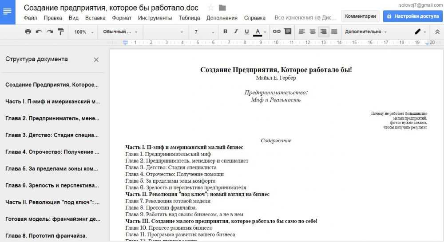The width and height of the screenshot is (444, 242).
Task: Click the 'Настройки доступа' share button
Action: coord(412,16)
